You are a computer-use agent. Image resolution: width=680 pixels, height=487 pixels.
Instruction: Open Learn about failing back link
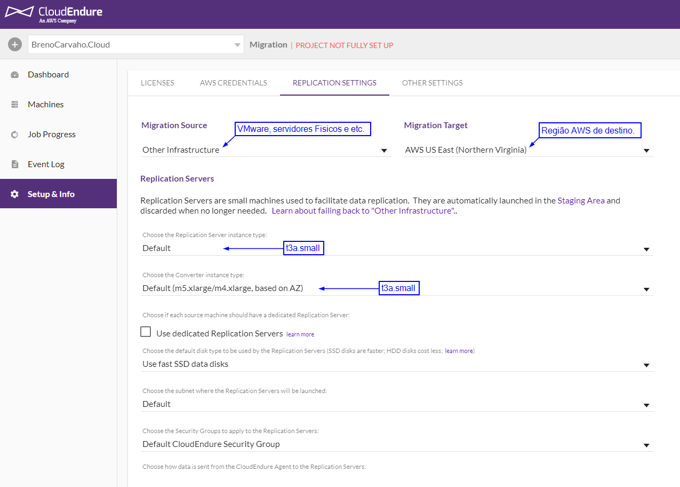tap(363, 211)
